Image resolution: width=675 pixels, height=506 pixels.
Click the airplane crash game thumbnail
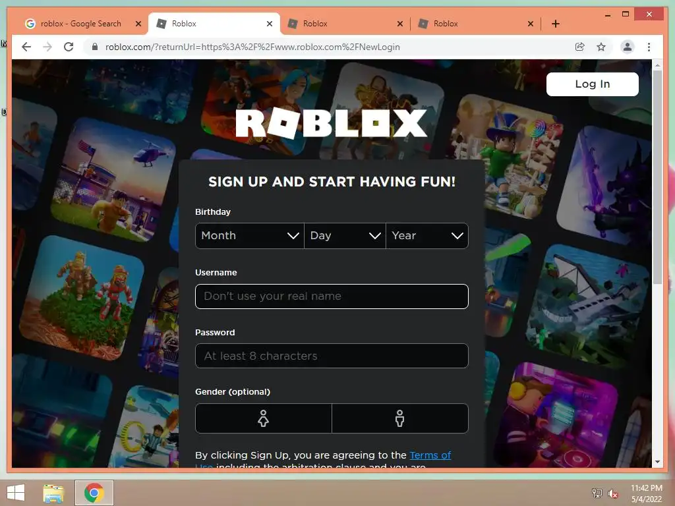pyautogui.click(x=587, y=304)
